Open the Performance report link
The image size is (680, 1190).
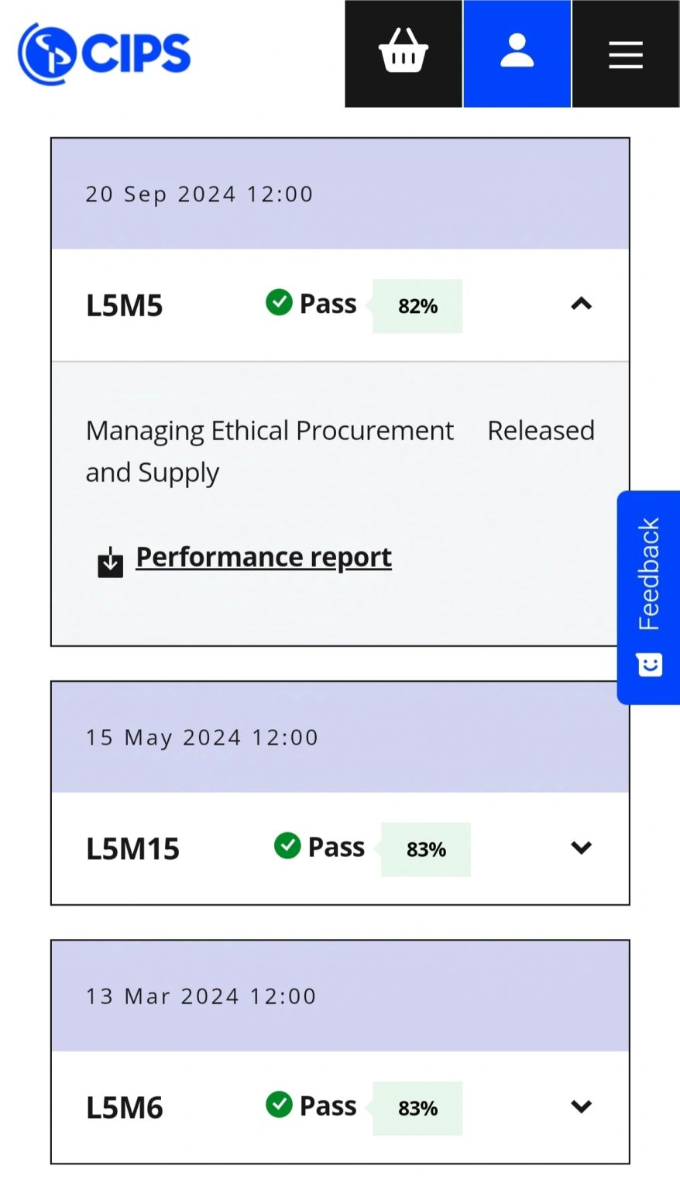coord(263,557)
